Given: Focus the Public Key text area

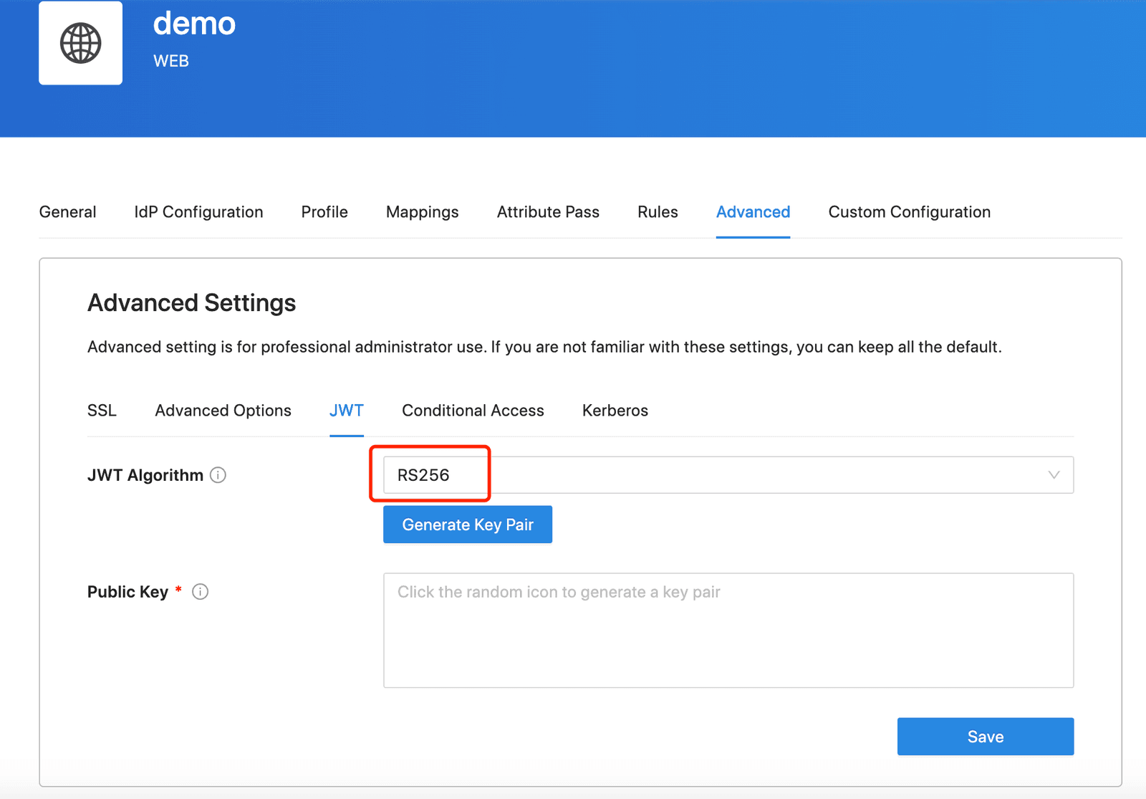Looking at the screenshot, I should 728,631.
